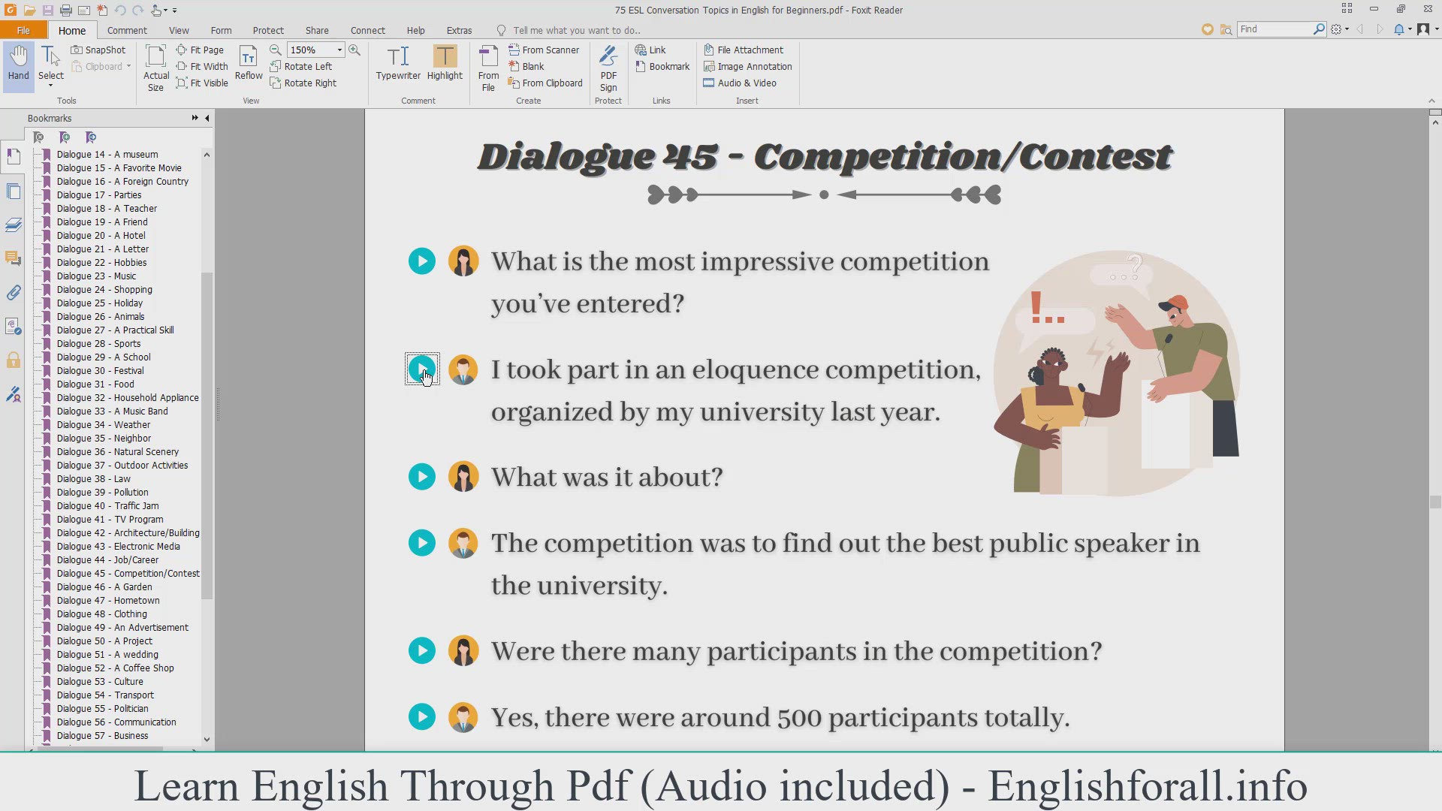The image size is (1442, 811).
Task: Open the 150% zoom level dropdown
Action: [339, 50]
